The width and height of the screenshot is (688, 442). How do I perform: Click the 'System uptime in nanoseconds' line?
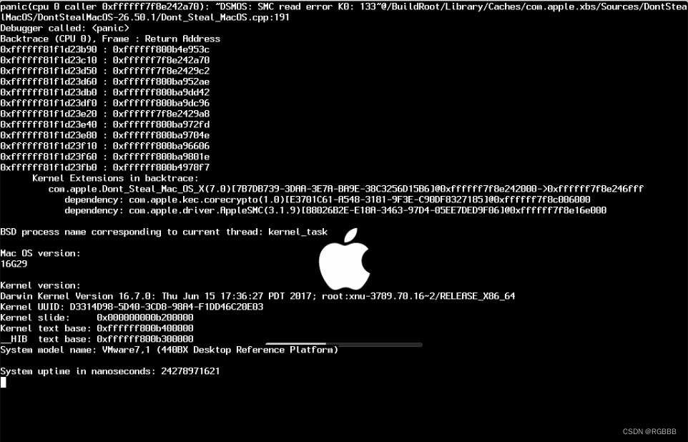[110, 371]
